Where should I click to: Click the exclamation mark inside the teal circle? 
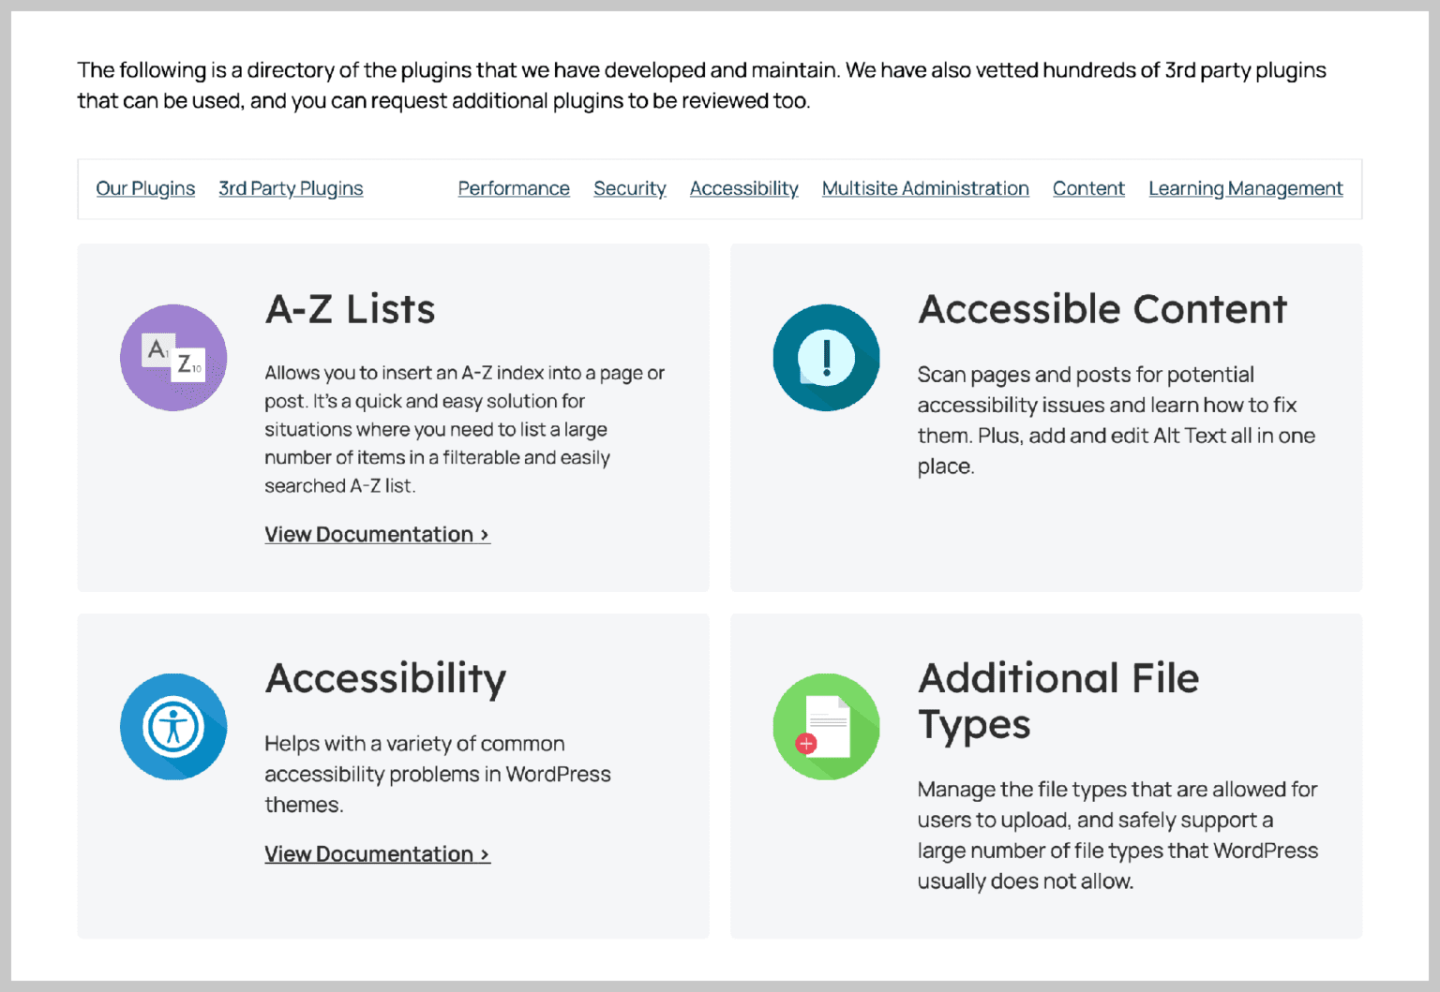click(826, 356)
